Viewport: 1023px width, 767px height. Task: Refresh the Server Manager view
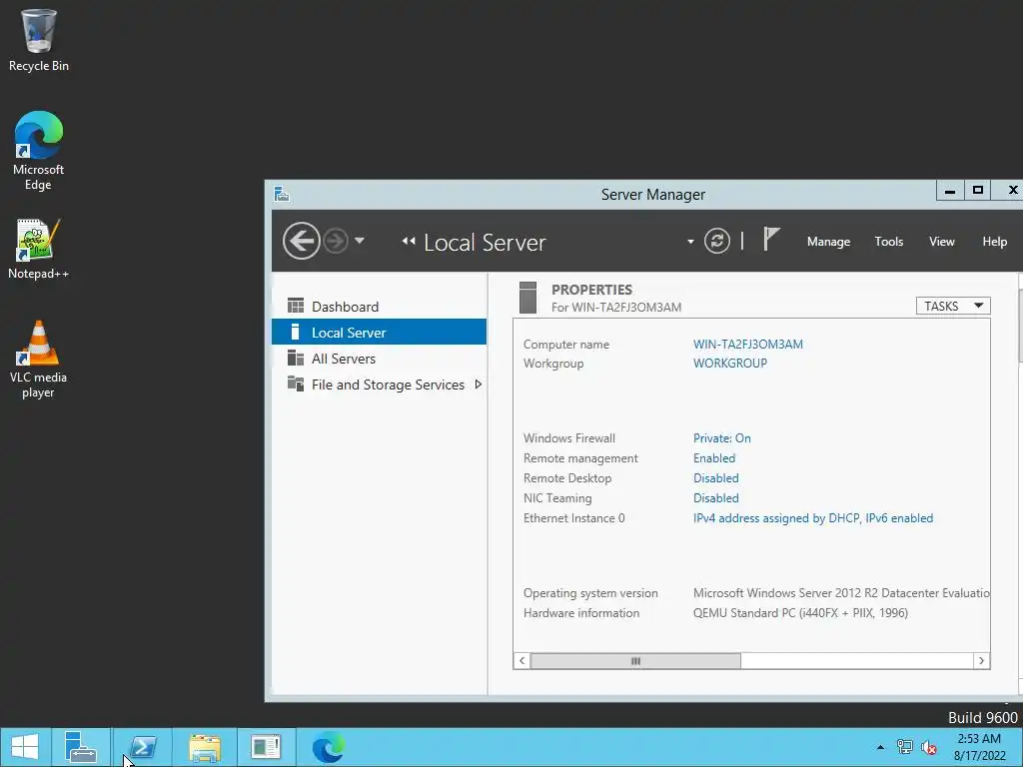(x=717, y=241)
